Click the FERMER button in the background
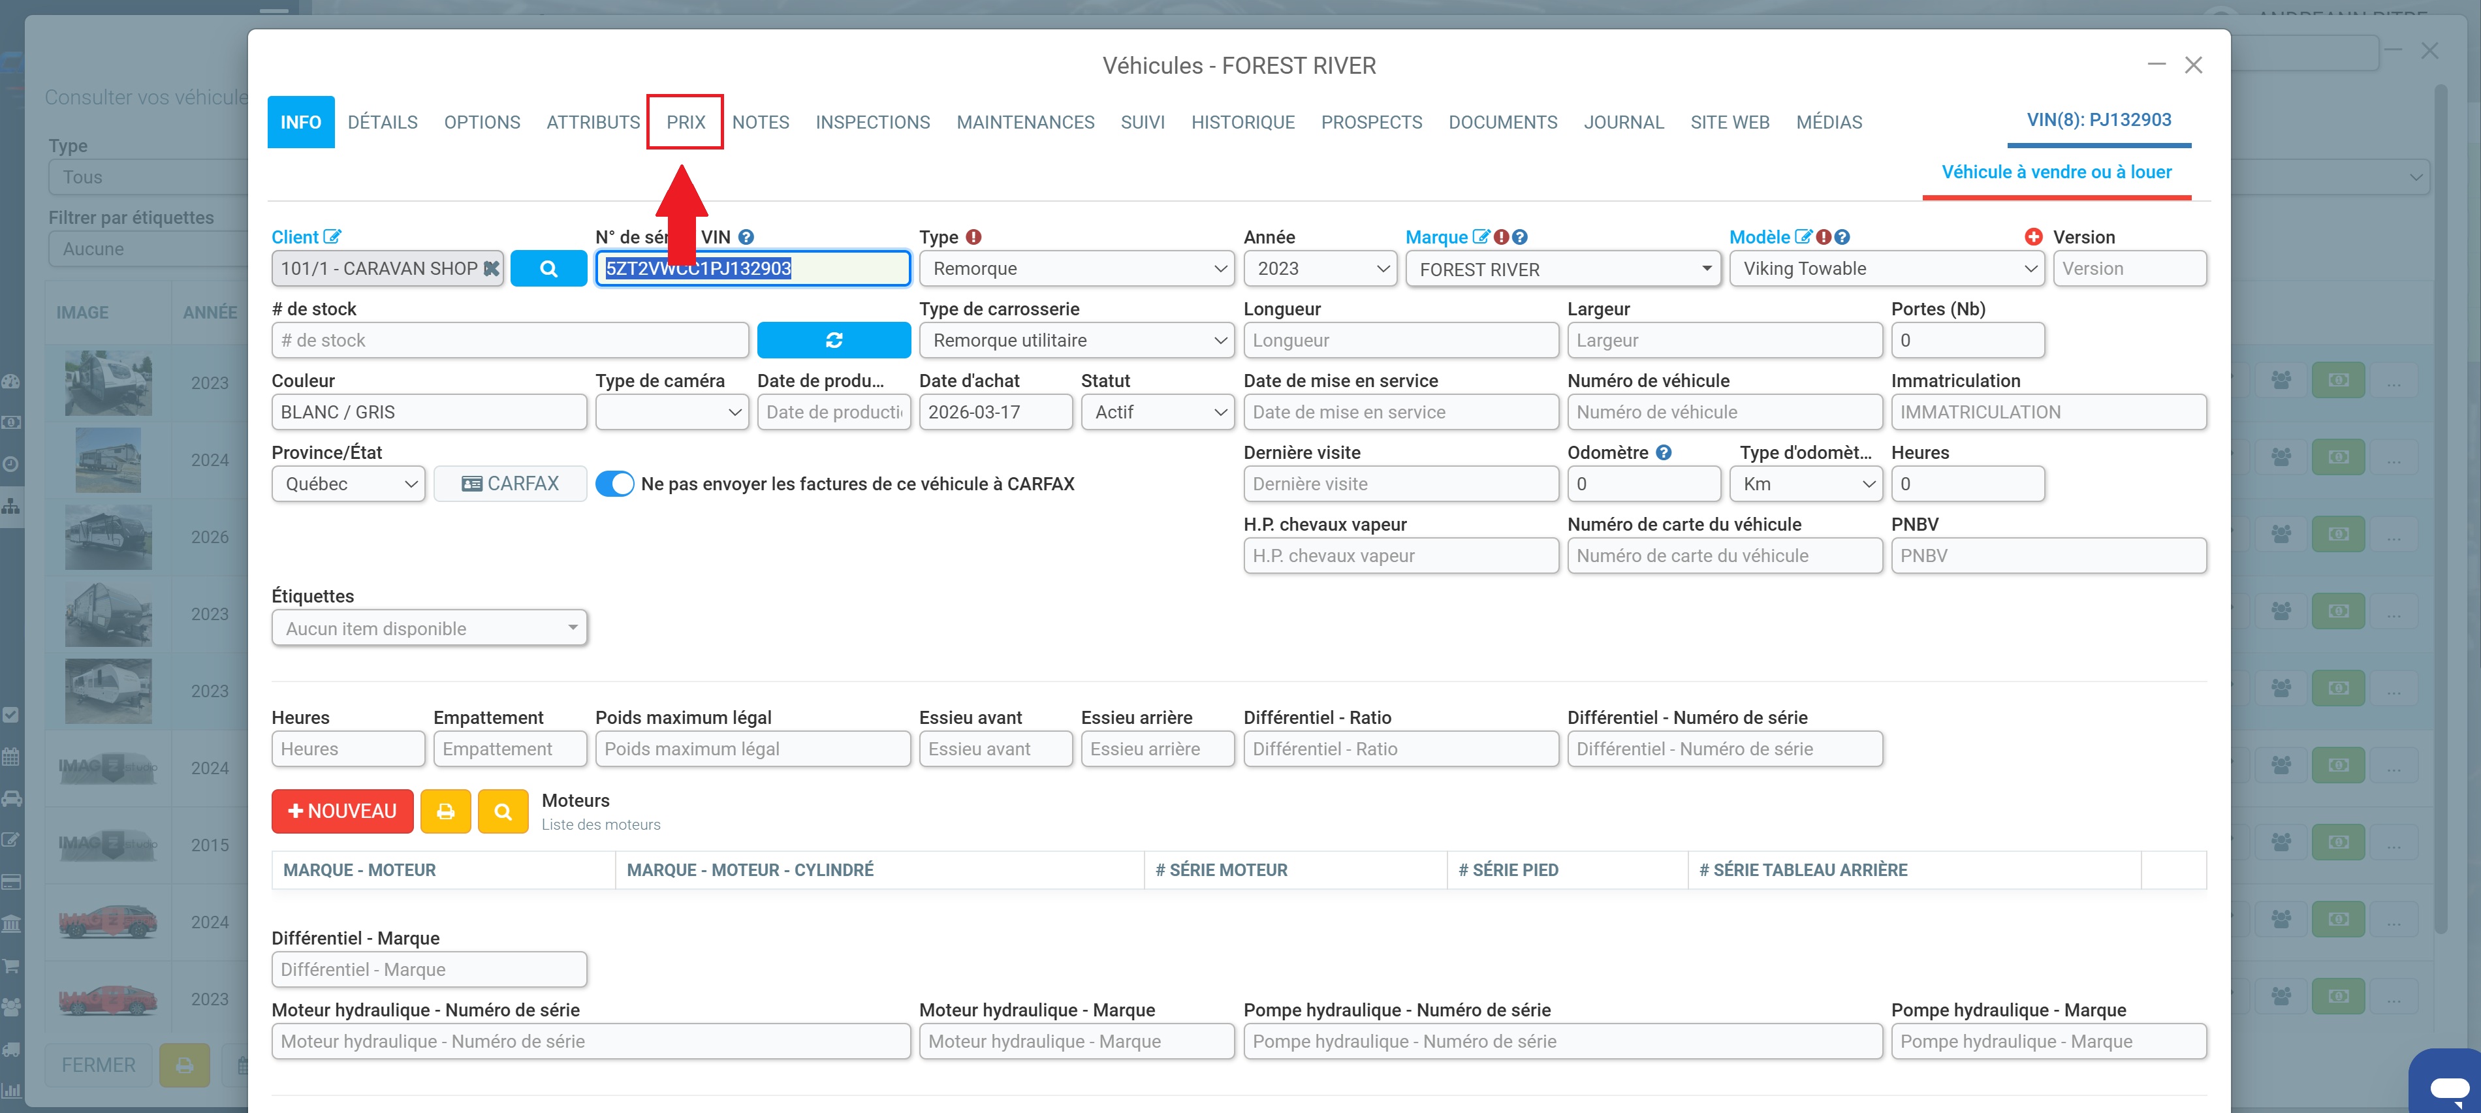2481x1113 pixels. click(98, 1065)
